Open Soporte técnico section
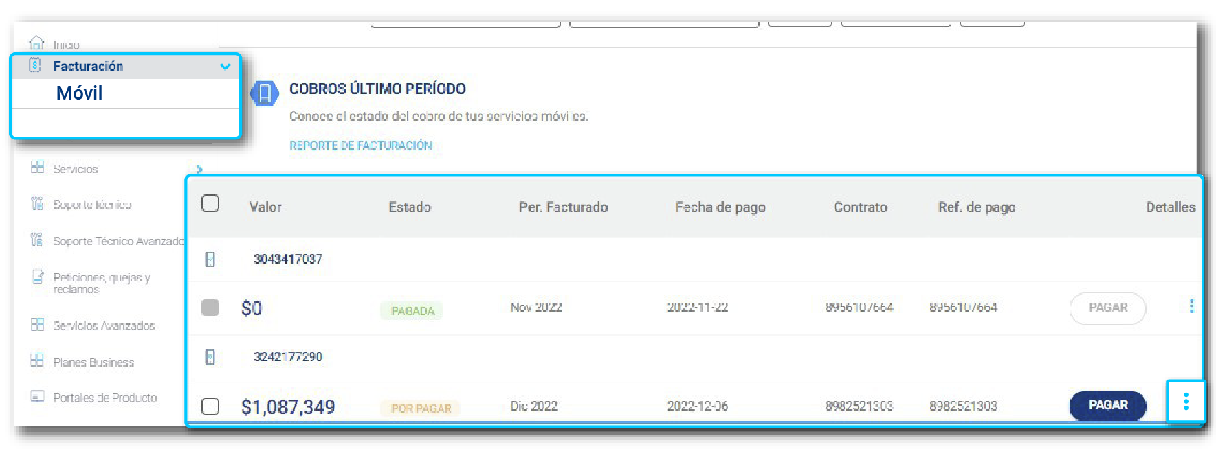 point(92,205)
